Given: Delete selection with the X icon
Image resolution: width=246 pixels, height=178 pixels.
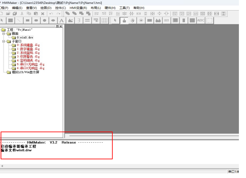Looking at the screenshot, I should click(43, 14).
